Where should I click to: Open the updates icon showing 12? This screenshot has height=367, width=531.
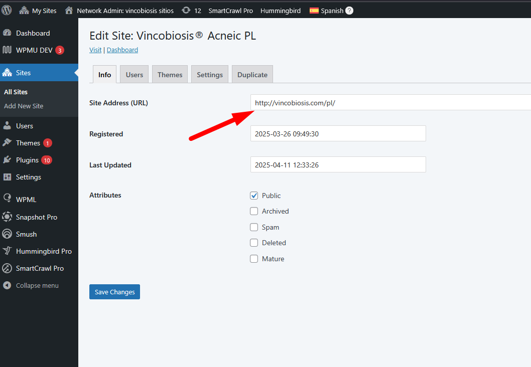pyautogui.click(x=186, y=11)
